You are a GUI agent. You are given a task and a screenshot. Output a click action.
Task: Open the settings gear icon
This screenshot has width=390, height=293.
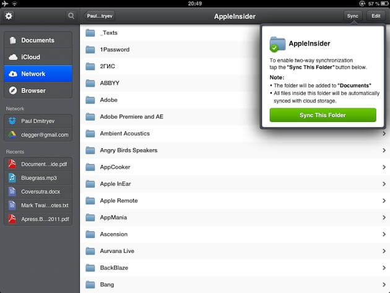click(9, 16)
